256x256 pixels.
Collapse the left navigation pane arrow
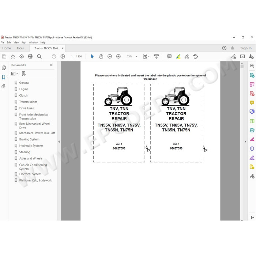pyautogui.click(x=59, y=142)
